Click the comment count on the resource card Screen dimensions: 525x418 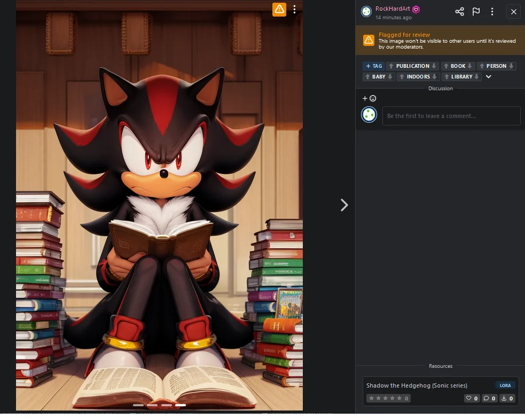[x=490, y=399]
